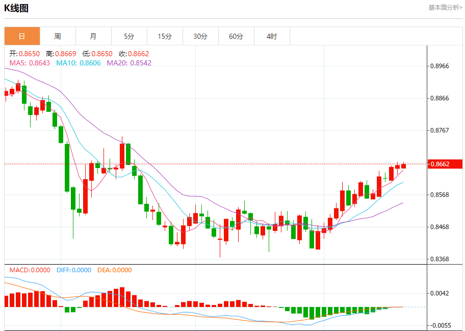Open the 4时 interval tab
465x331 pixels.
tap(272, 36)
